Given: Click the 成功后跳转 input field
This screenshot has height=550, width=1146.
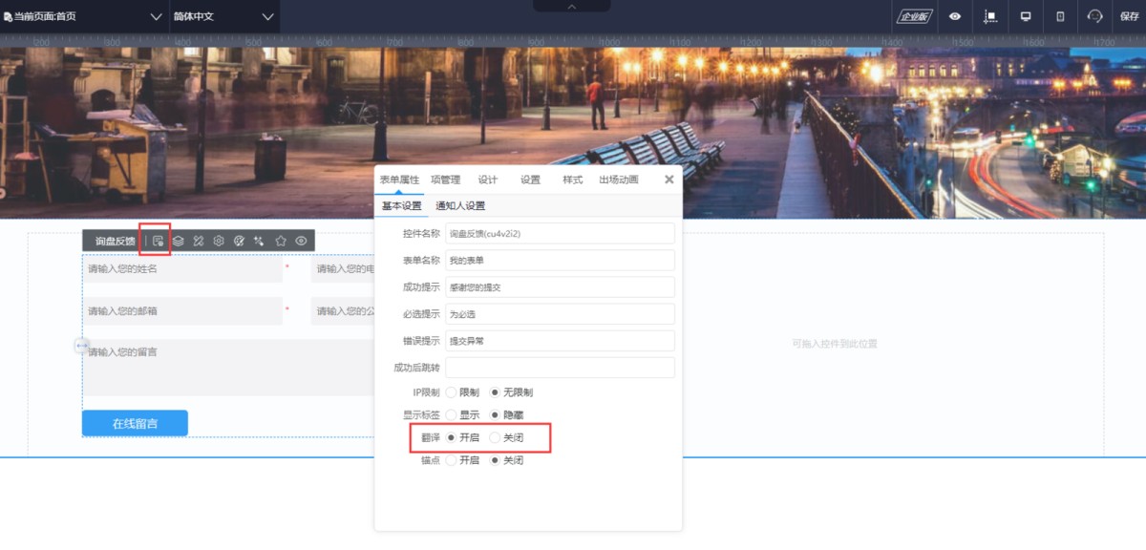Looking at the screenshot, I should [560, 368].
